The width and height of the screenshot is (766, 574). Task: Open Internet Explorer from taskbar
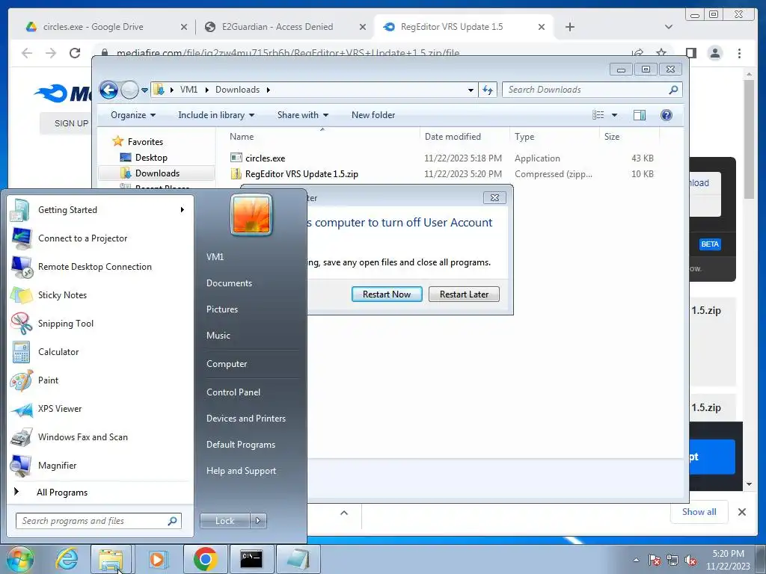coord(67,559)
